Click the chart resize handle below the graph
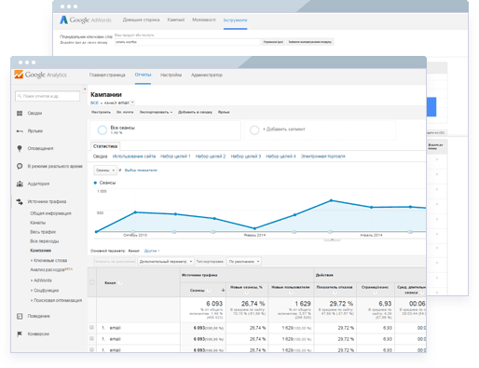Image resolution: width=479 pixels, height=368 pixels. 332,239
